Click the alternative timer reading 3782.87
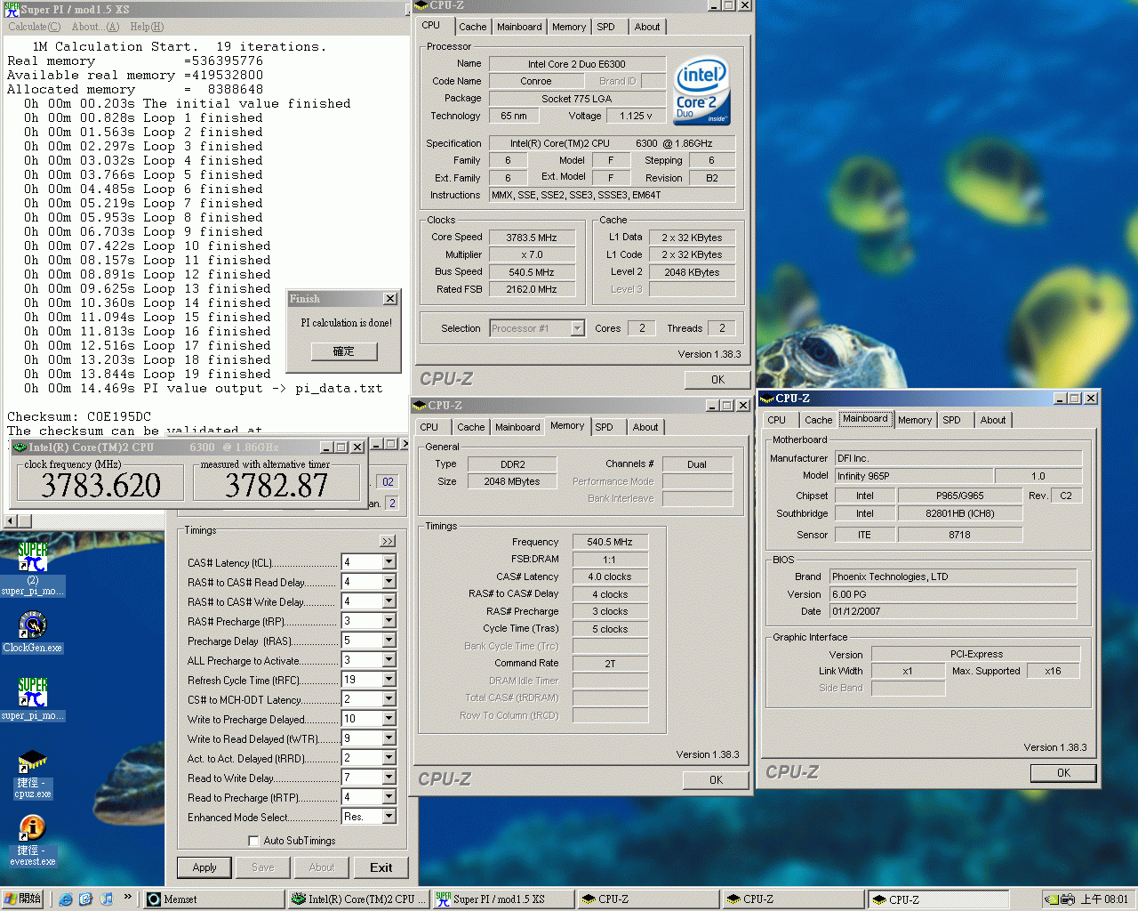 [276, 485]
